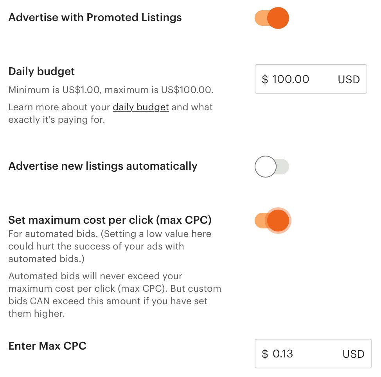This screenshot has width=381, height=377.
Task: Click the USD label in Max CPC box
Action: (354, 354)
